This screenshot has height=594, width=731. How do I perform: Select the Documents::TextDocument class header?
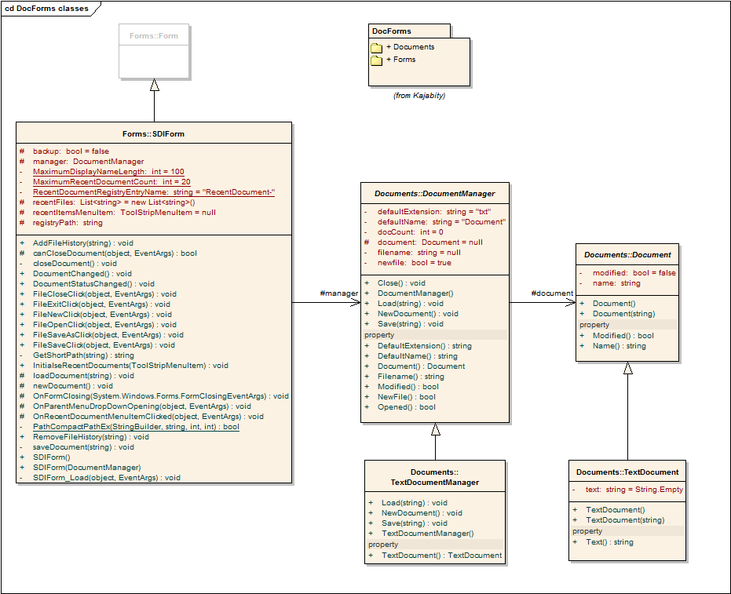click(627, 472)
